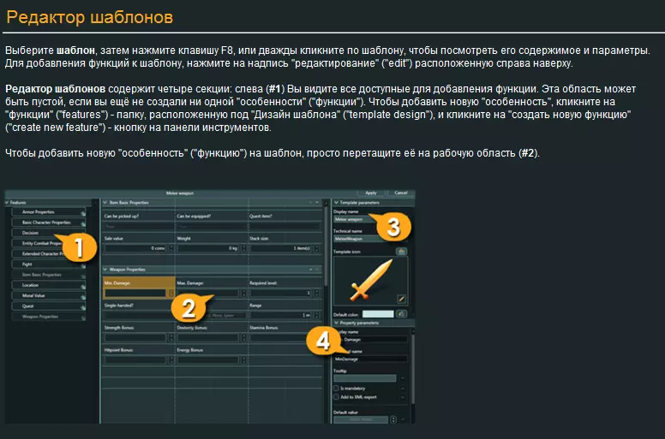Select the greyed Item Basic Properties feature
The image size is (665, 439).
coord(48,275)
